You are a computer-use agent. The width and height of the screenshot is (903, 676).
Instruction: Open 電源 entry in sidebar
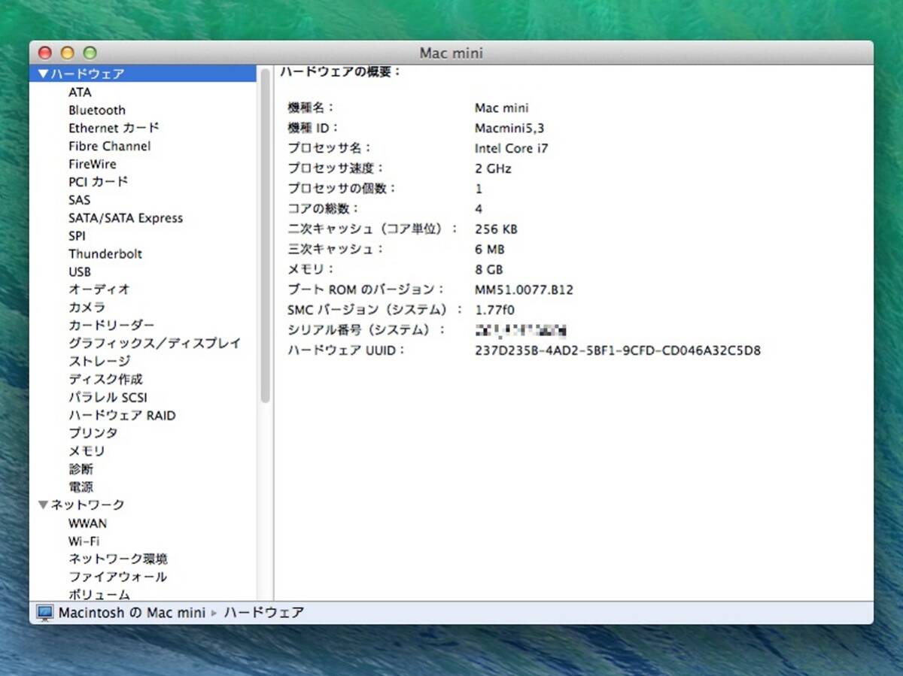tap(81, 487)
